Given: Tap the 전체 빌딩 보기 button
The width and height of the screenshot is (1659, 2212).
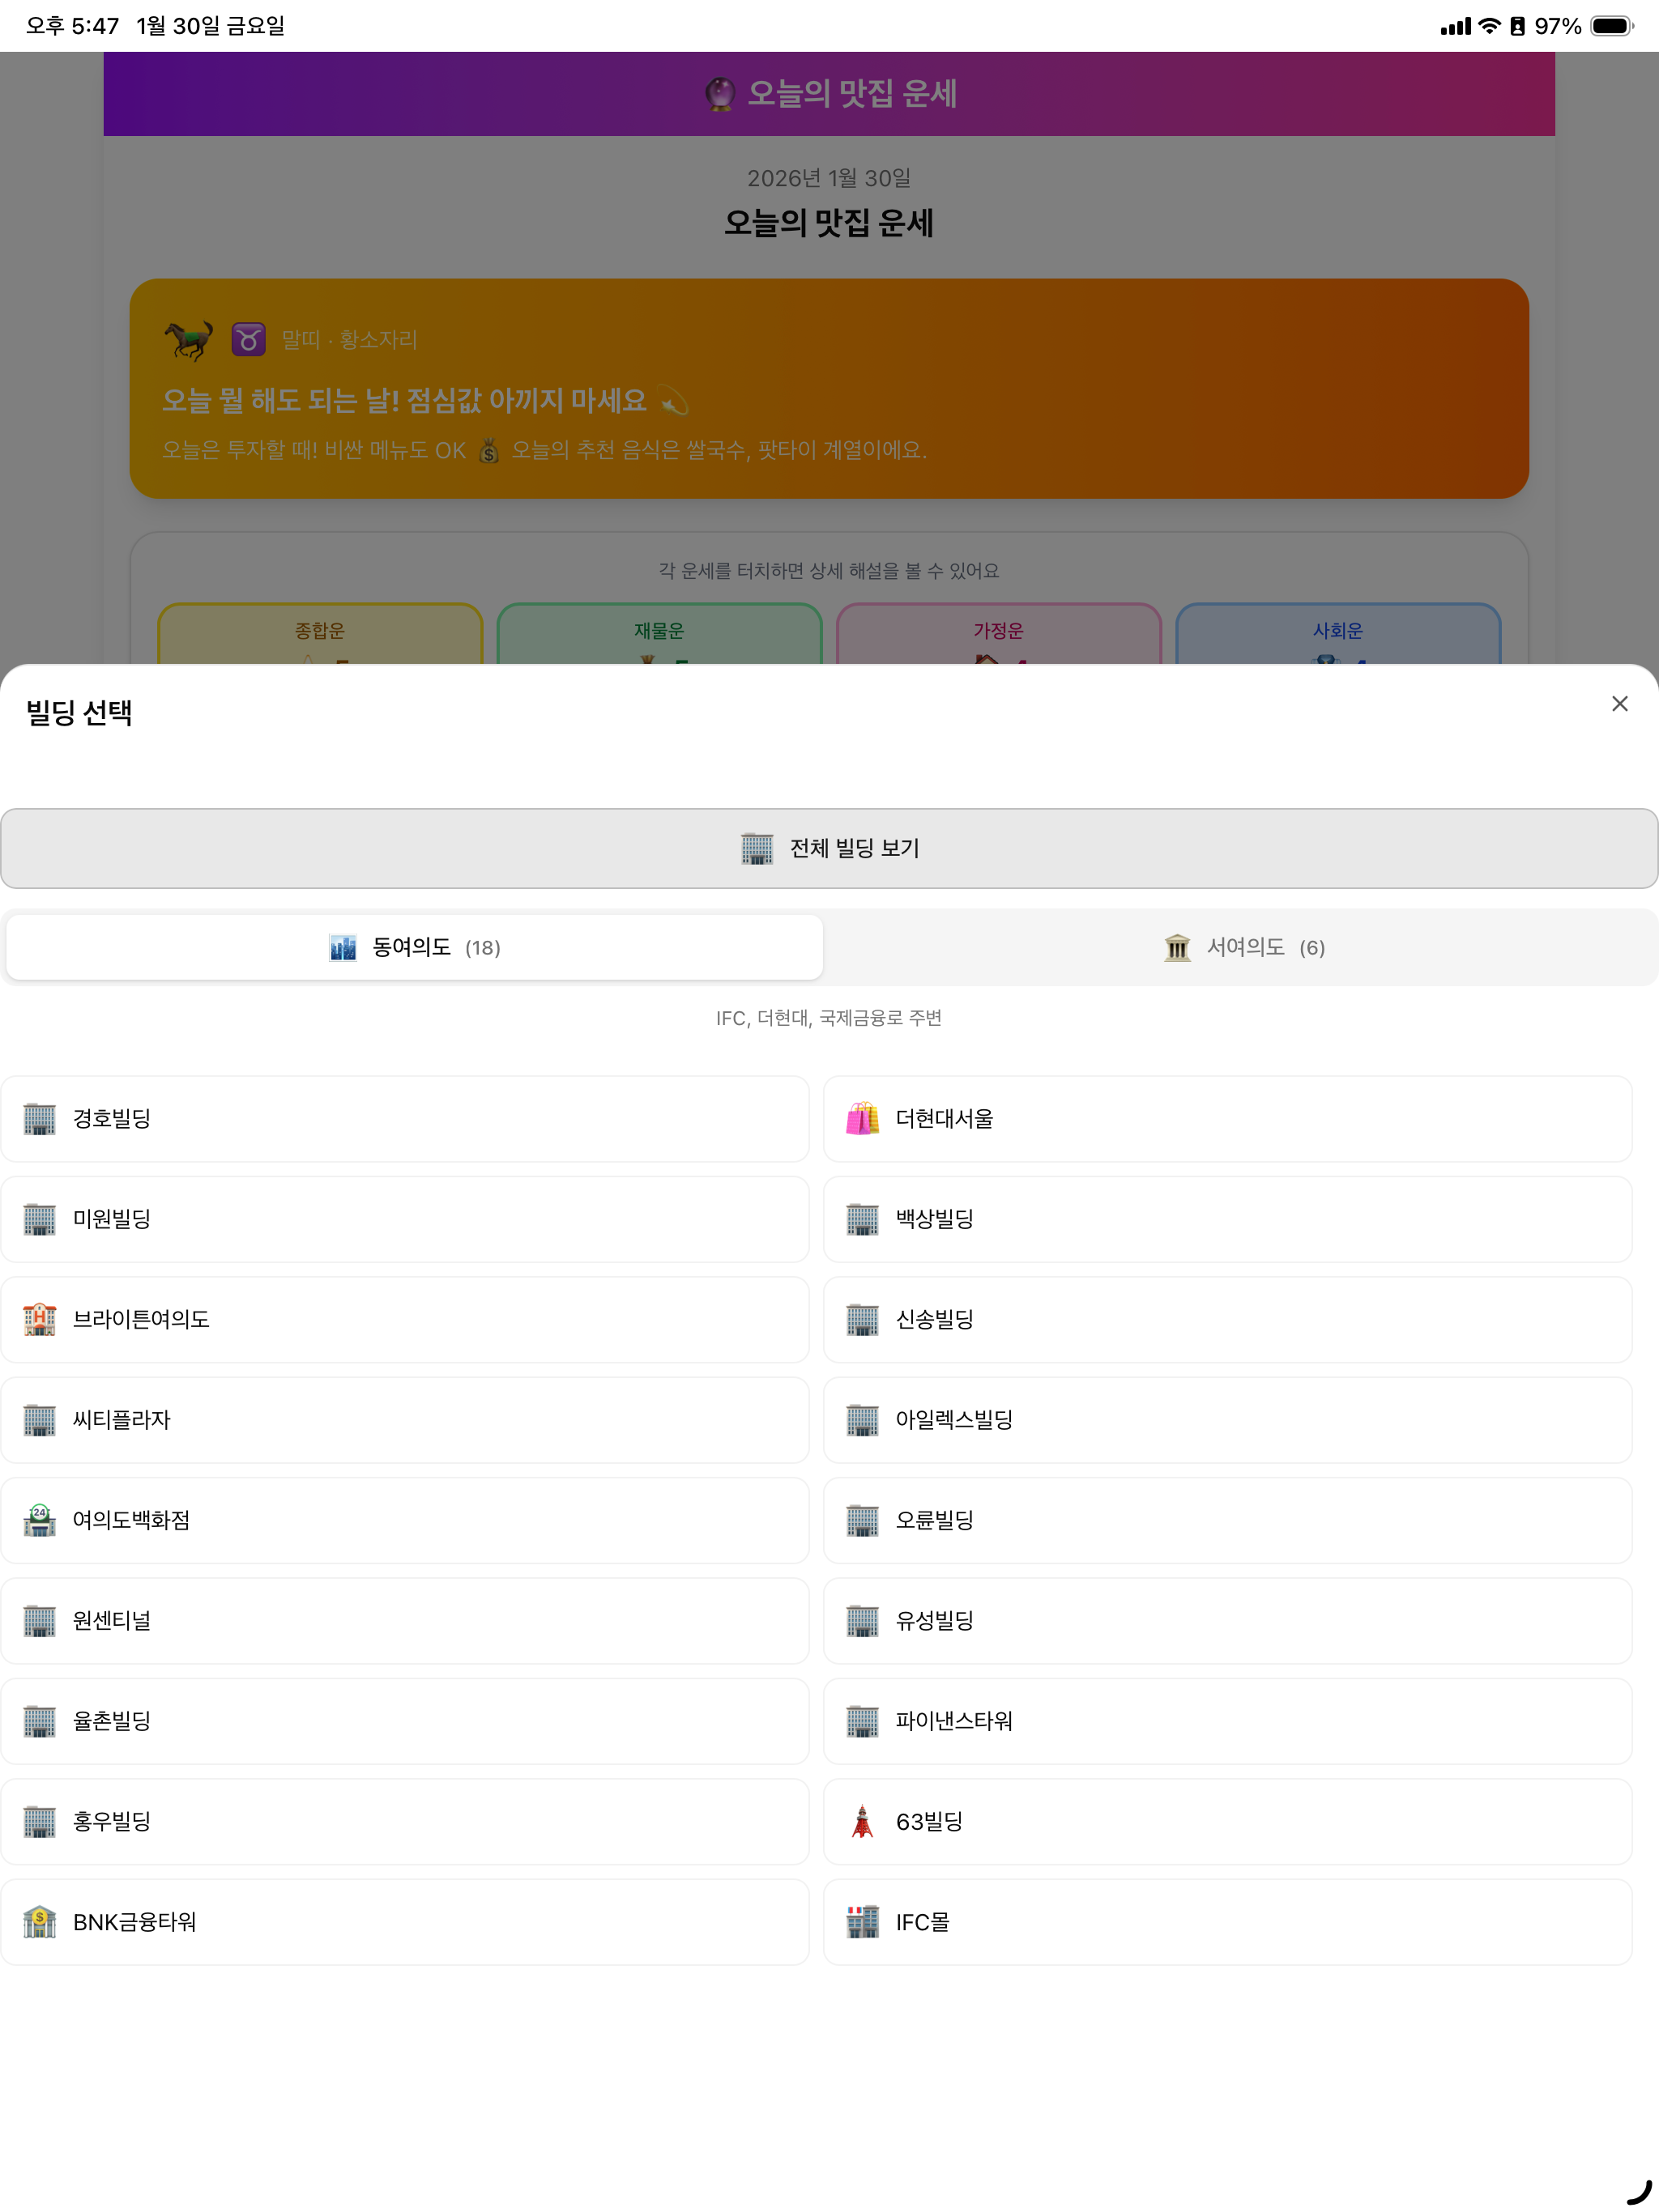Looking at the screenshot, I should (829, 848).
